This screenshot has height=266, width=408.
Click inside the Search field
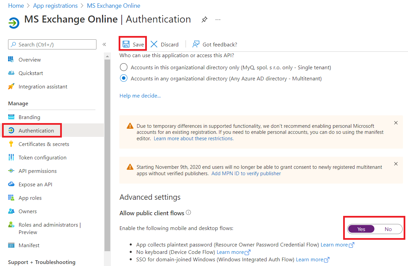(52, 44)
